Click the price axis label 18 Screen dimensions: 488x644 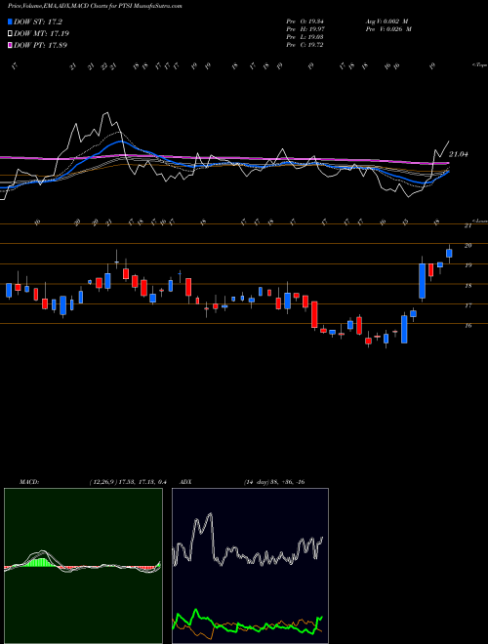click(x=468, y=286)
